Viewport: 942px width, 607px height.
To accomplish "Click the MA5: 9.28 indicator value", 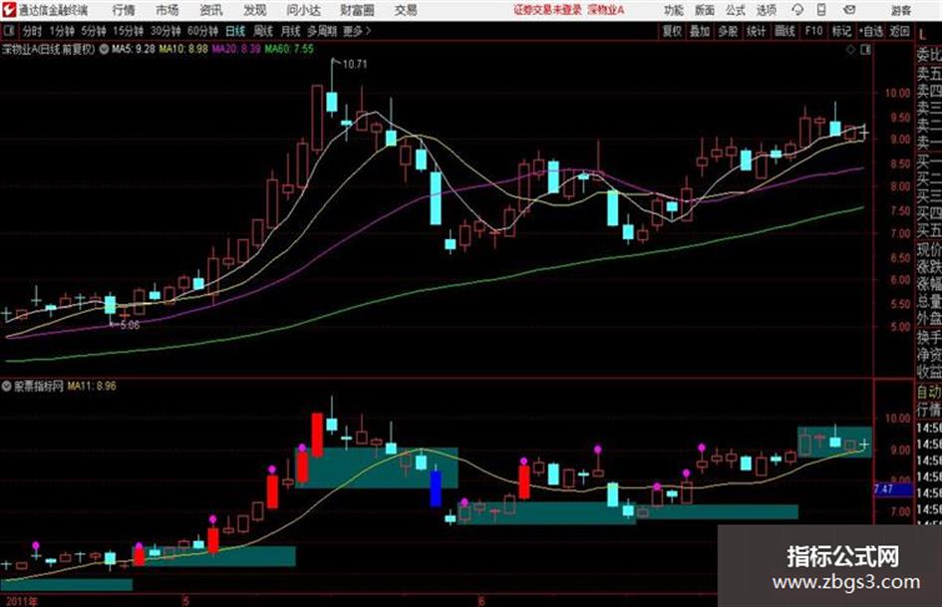I will (134, 49).
